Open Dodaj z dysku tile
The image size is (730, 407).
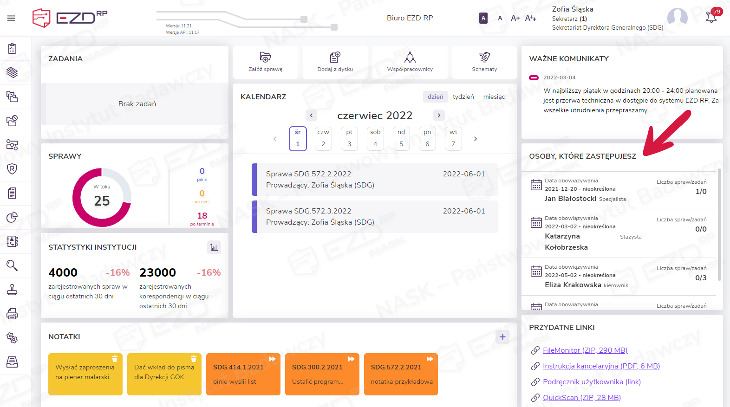[x=335, y=58]
